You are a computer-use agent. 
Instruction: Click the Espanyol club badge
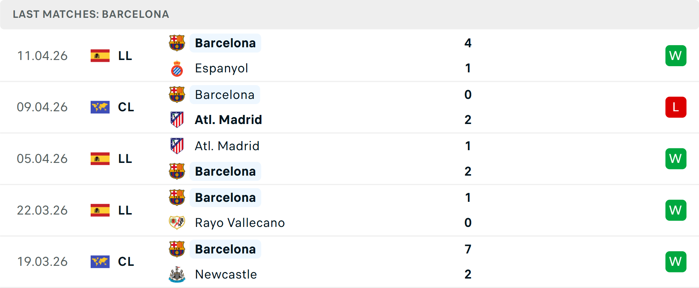point(177,68)
